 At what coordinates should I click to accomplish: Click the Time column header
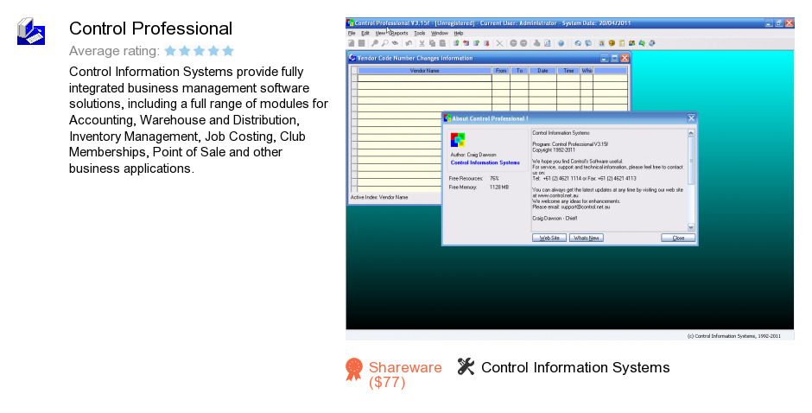(568, 71)
